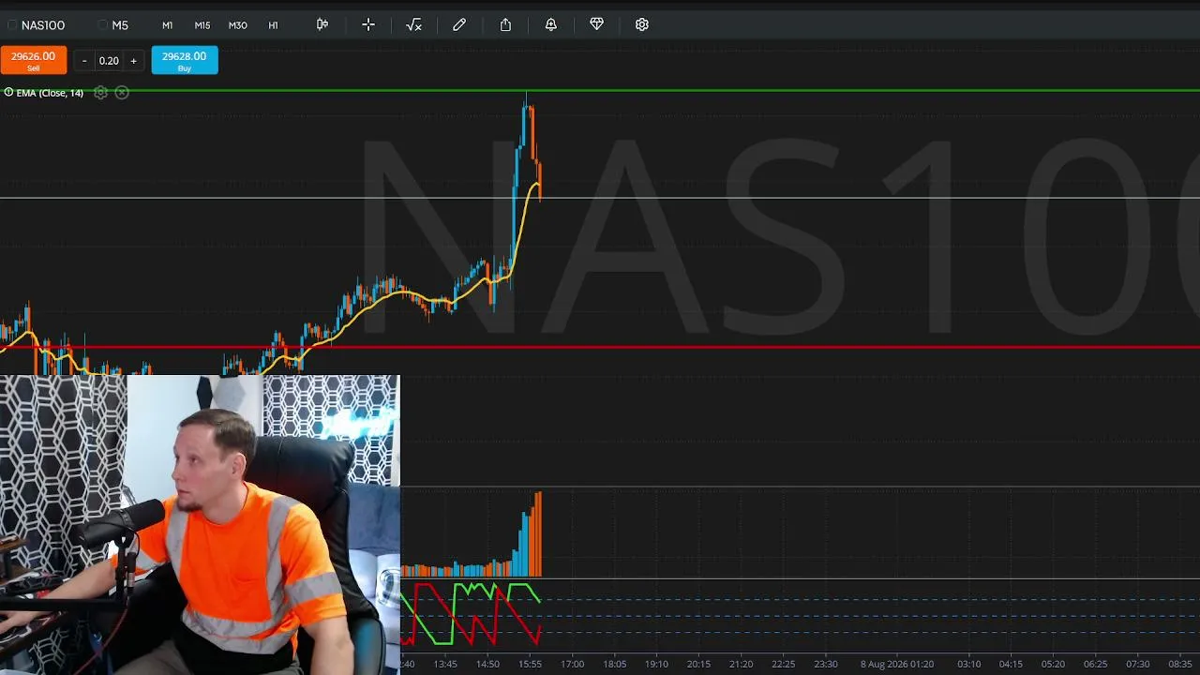The height and width of the screenshot is (675, 1200).
Task: Click the 0.20 lot size field
Action: coord(109,61)
